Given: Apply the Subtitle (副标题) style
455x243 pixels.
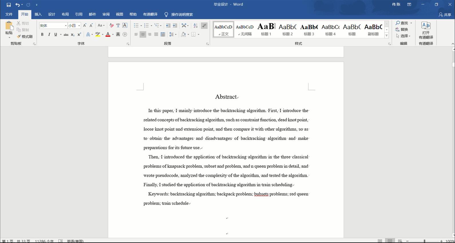Looking at the screenshot, I should (373, 29).
